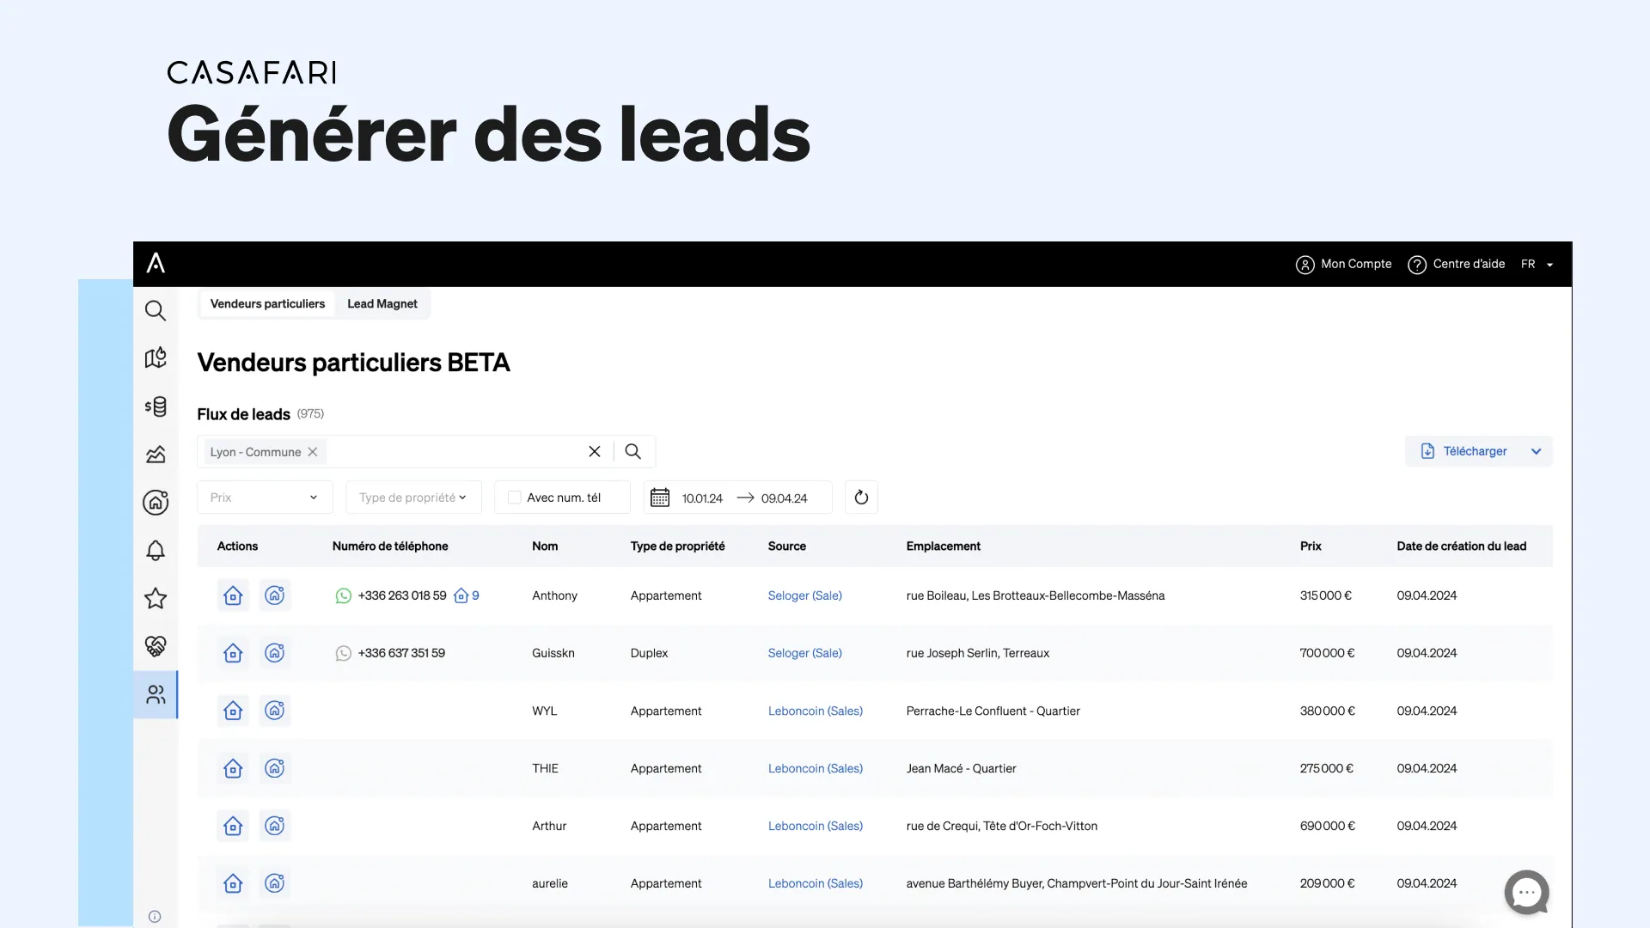This screenshot has width=1650, height=928.
Task: Open the date range calendar icon
Action: (660, 498)
